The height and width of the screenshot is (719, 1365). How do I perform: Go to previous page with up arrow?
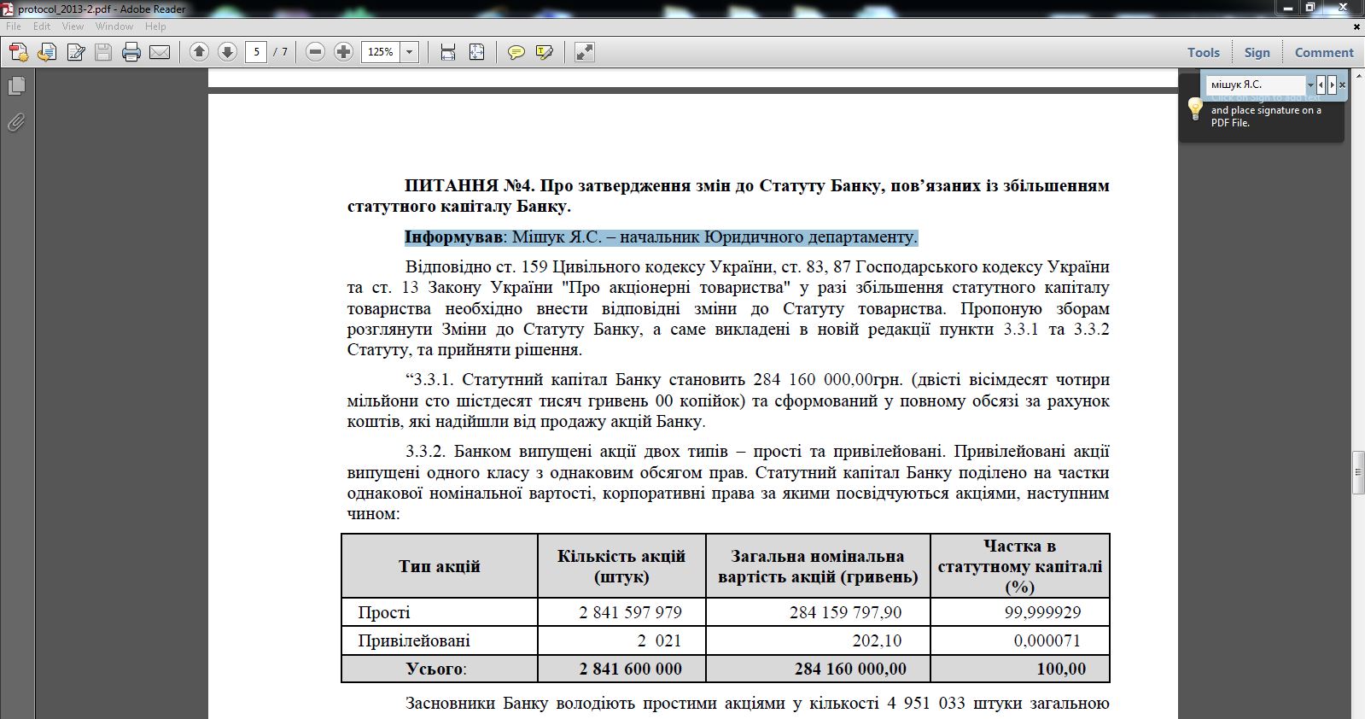tap(199, 52)
